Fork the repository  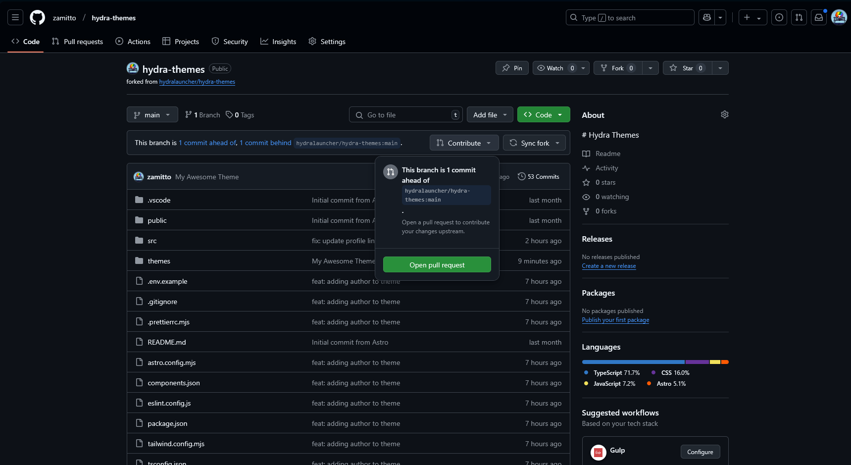[617, 68]
